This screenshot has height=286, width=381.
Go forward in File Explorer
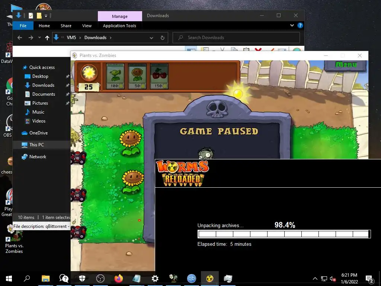click(31, 38)
